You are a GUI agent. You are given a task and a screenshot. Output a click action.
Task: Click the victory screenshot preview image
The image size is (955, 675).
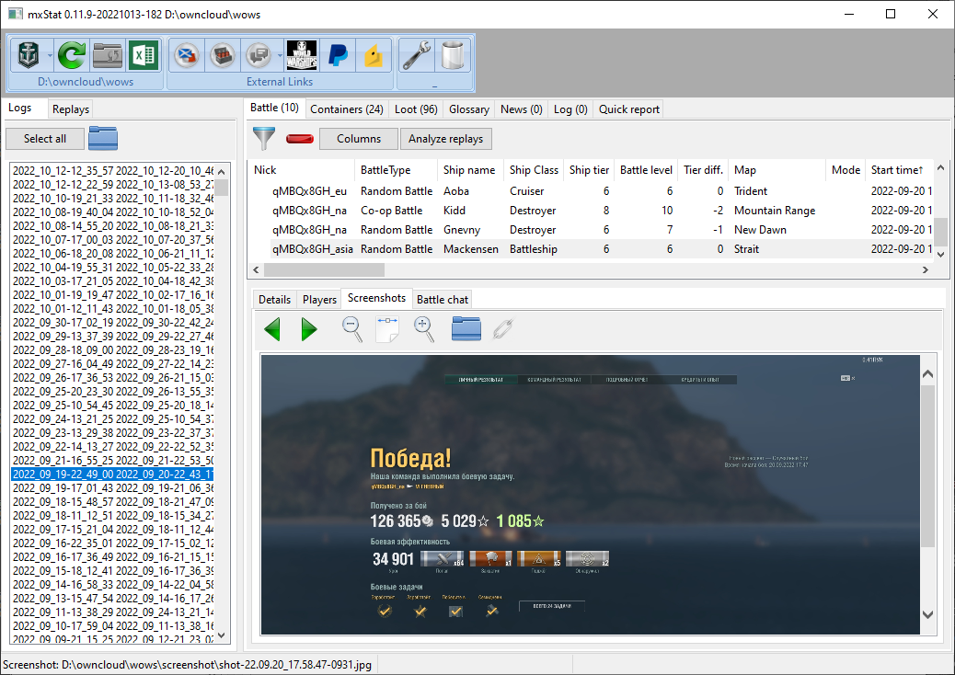[590, 494]
